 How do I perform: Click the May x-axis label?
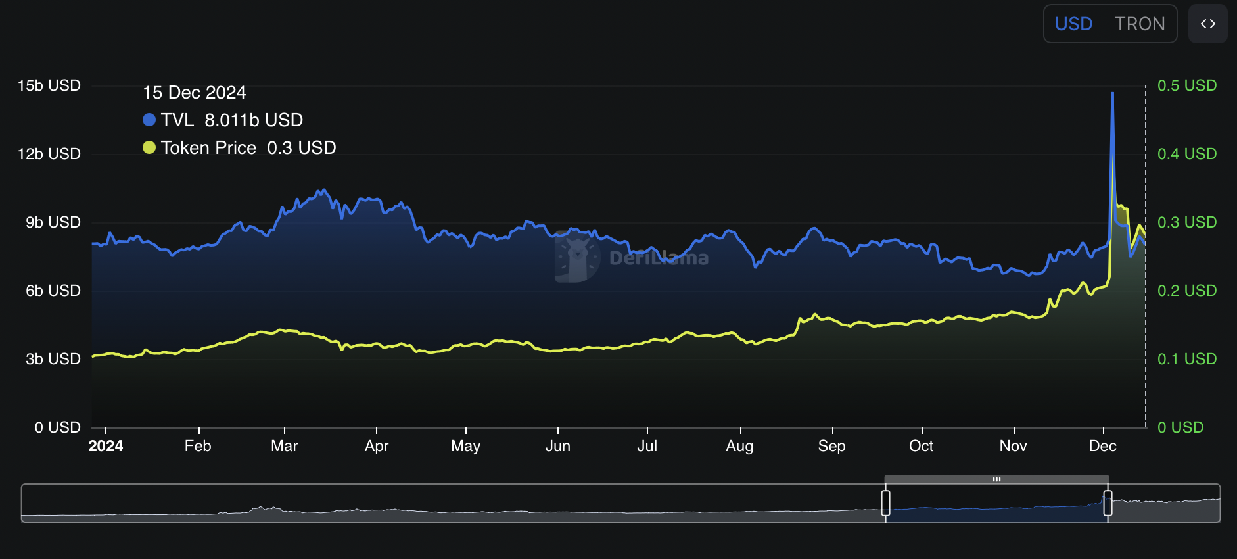466,446
